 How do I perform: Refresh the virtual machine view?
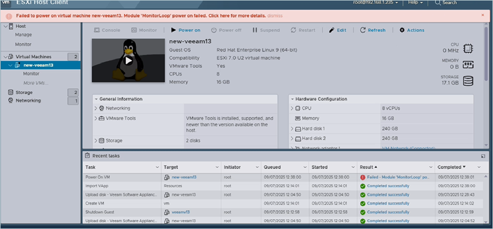(x=372, y=30)
